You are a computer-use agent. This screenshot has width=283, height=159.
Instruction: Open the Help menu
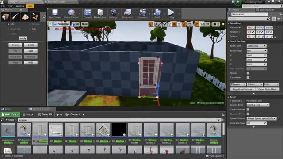coord(30,6)
